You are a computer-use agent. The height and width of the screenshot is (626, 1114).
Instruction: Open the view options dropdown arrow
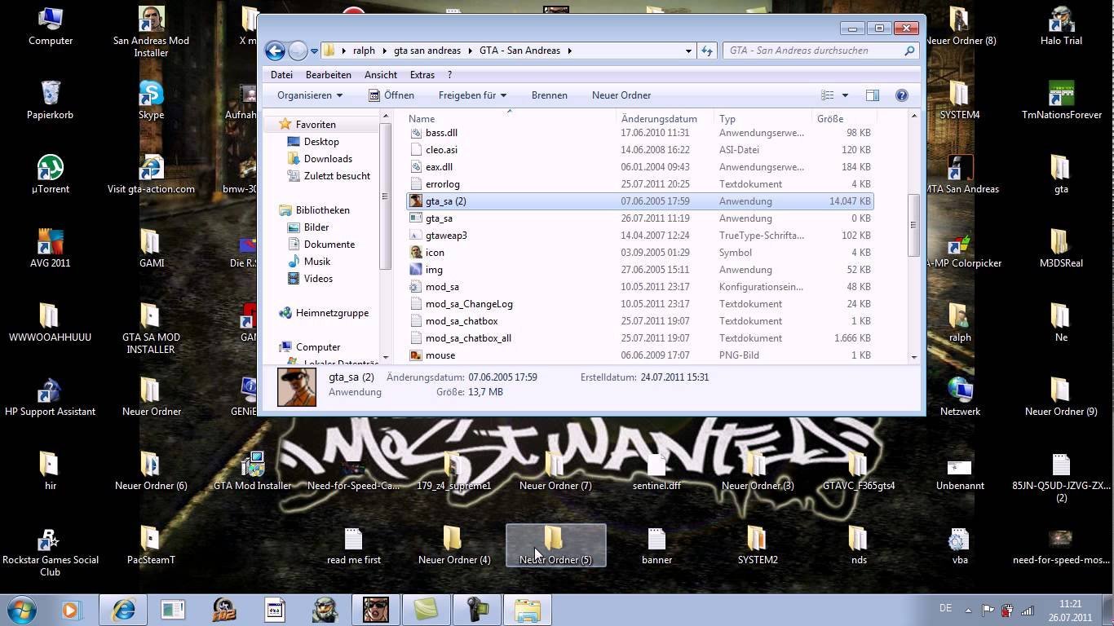(845, 95)
